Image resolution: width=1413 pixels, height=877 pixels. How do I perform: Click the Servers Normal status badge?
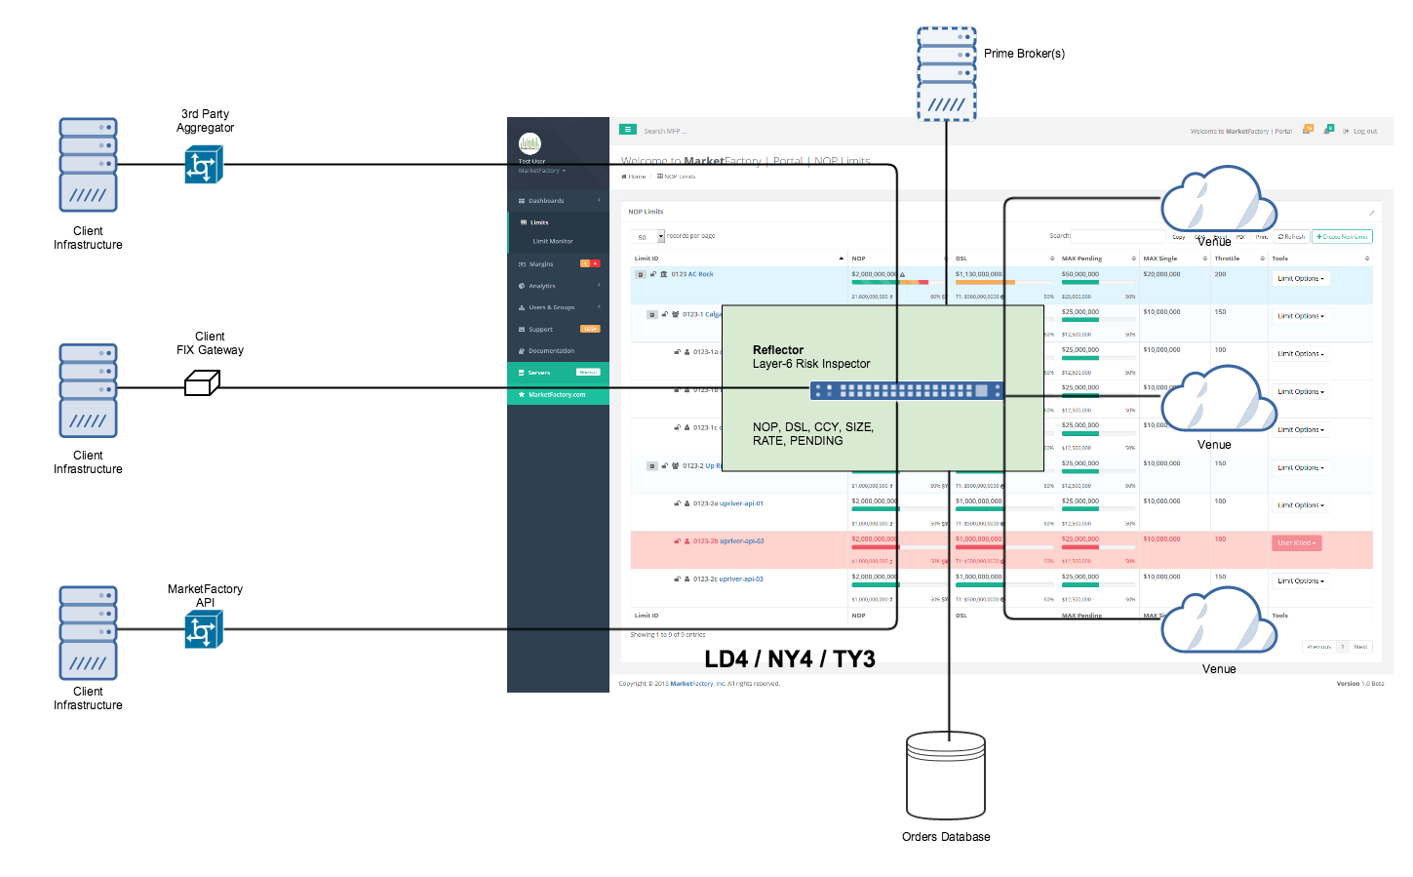[588, 373]
